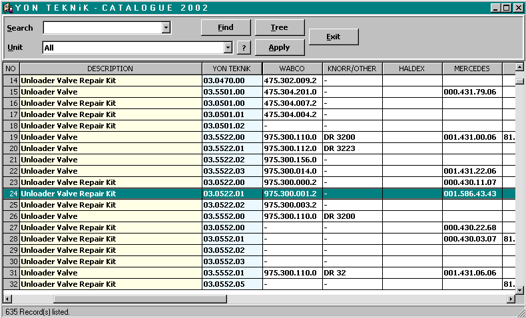Viewport: 526px width, 318px height.
Task: Click WABCO number 475.302.009.2
Action: click(x=290, y=80)
